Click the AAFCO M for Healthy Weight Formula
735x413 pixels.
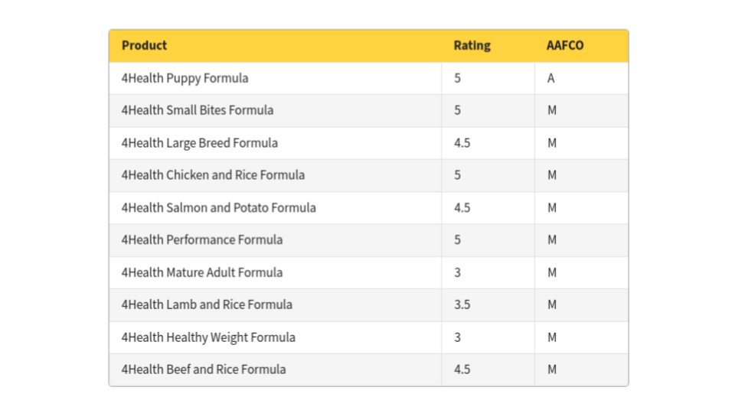552,337
